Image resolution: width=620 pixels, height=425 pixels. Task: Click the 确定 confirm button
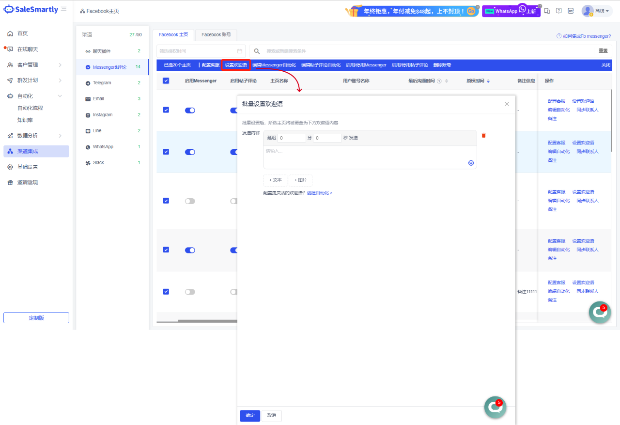[250, 416]
